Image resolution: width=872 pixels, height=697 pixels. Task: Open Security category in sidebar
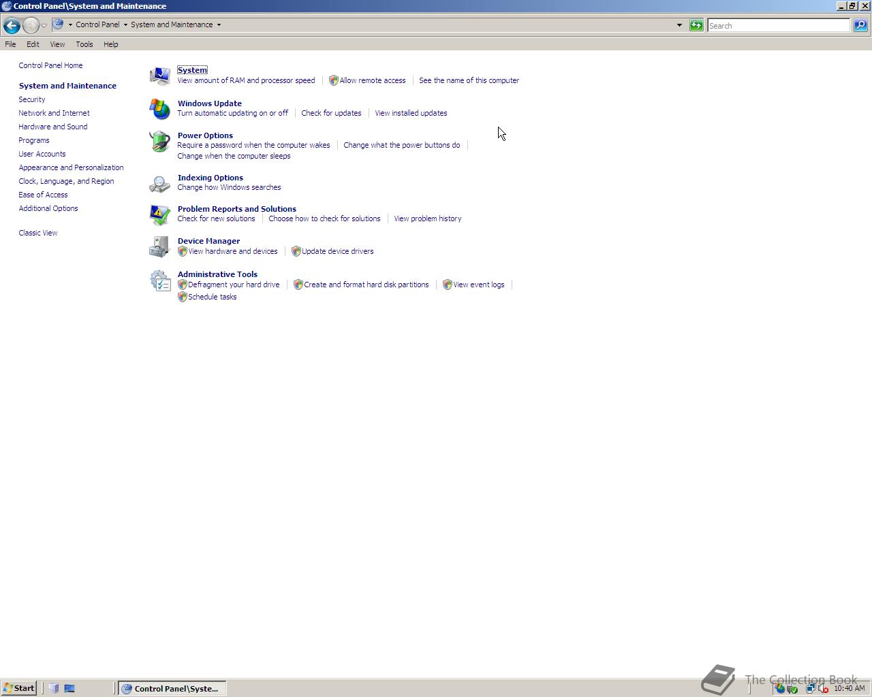point(32,99)
